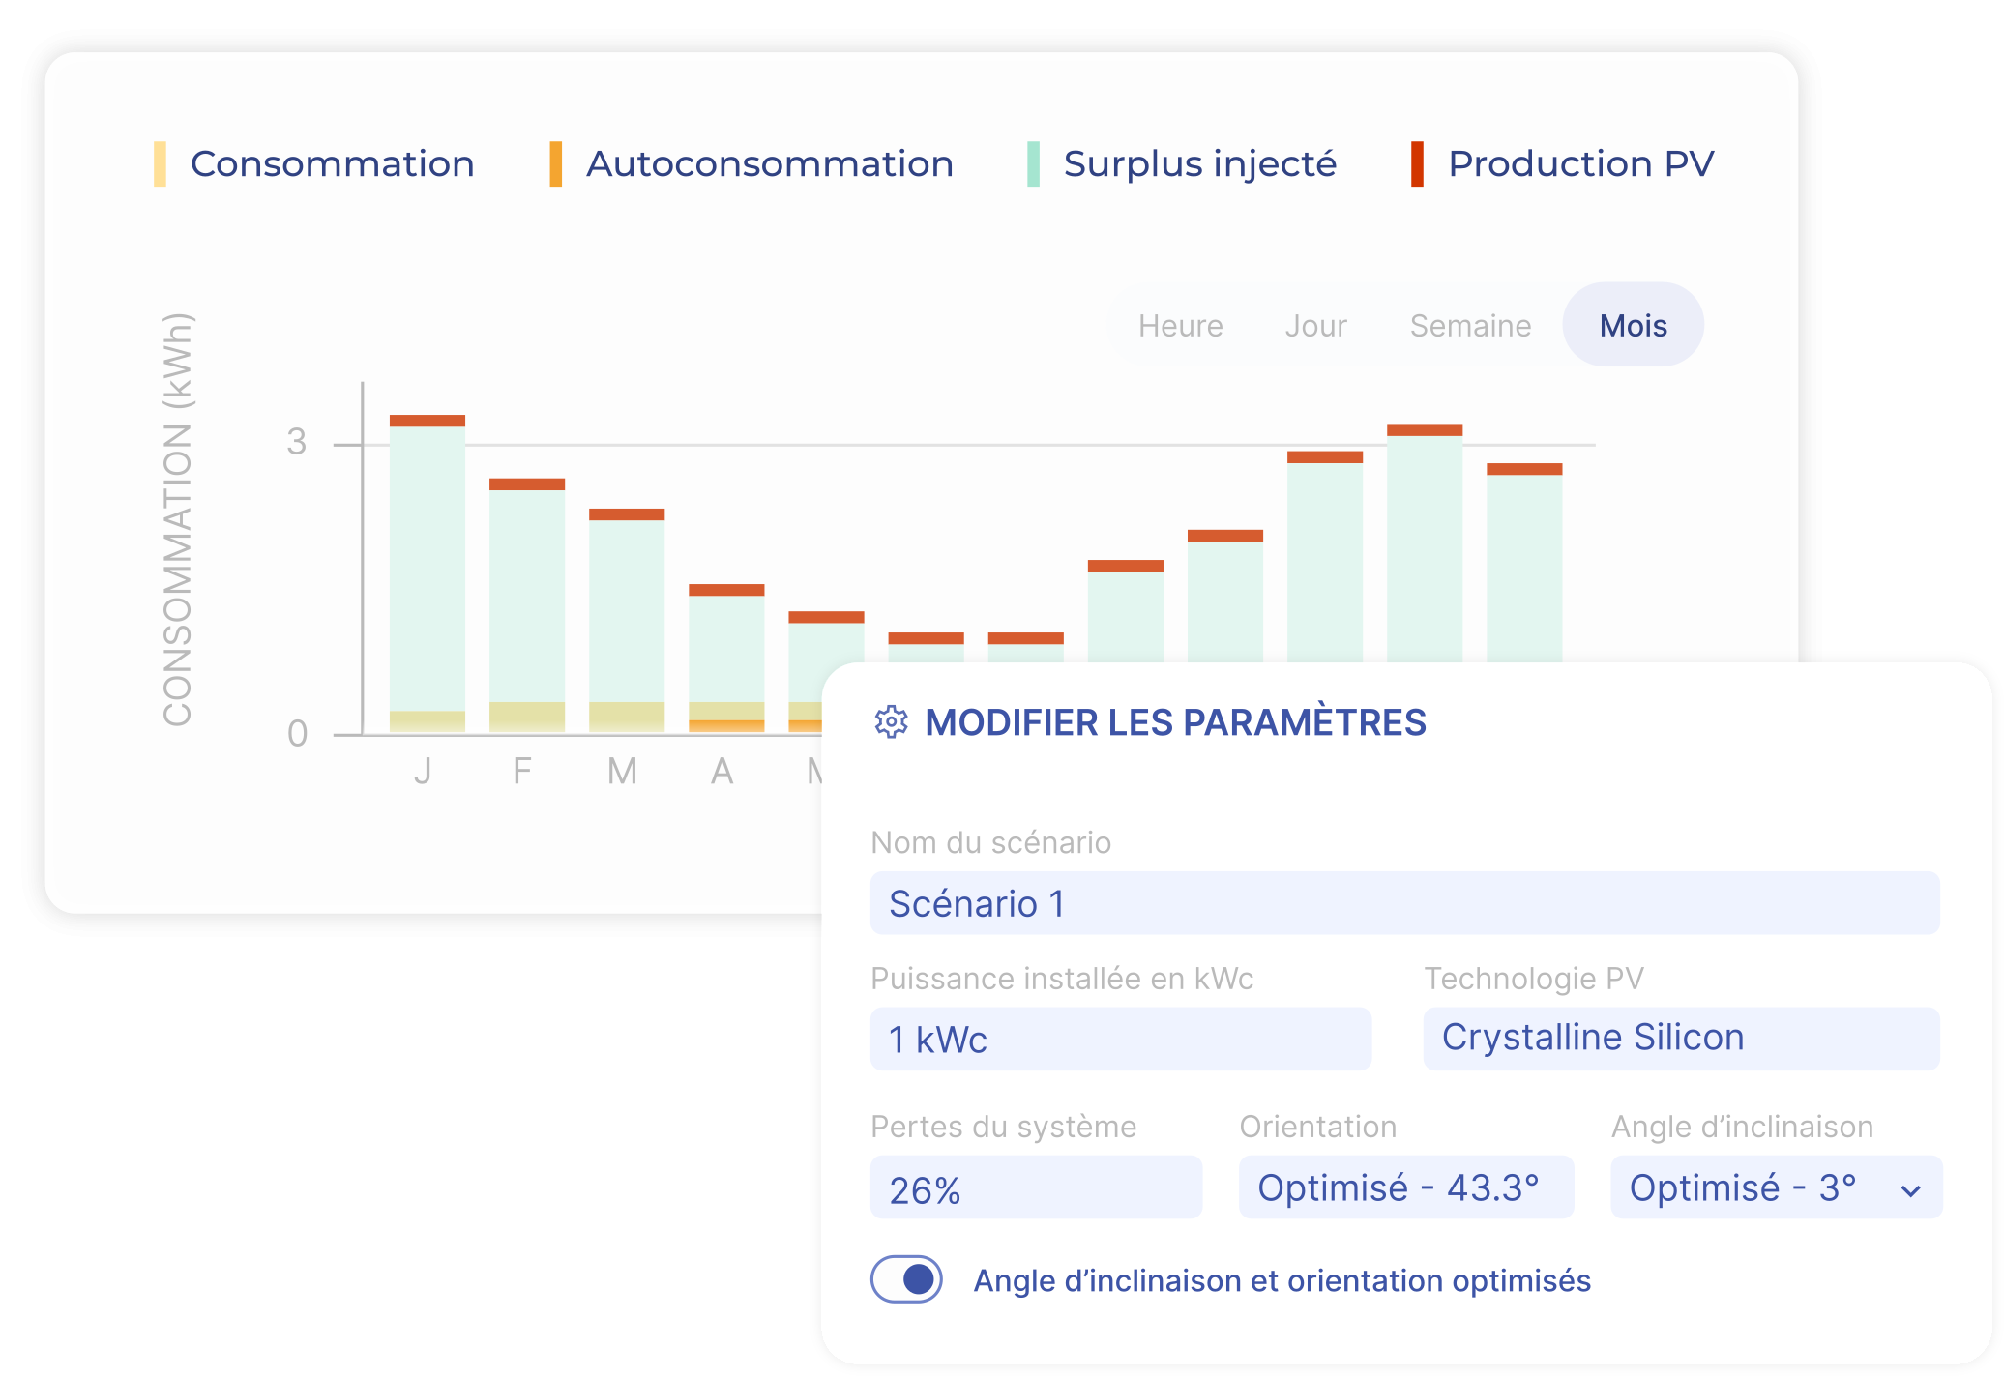Click the Autoconsommation legend label
The height and width of the screenshot is (1378, 2004).
pyautogui.click(x=769, y=164)
